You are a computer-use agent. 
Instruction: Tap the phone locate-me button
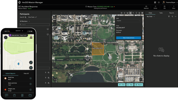point(31,68)
